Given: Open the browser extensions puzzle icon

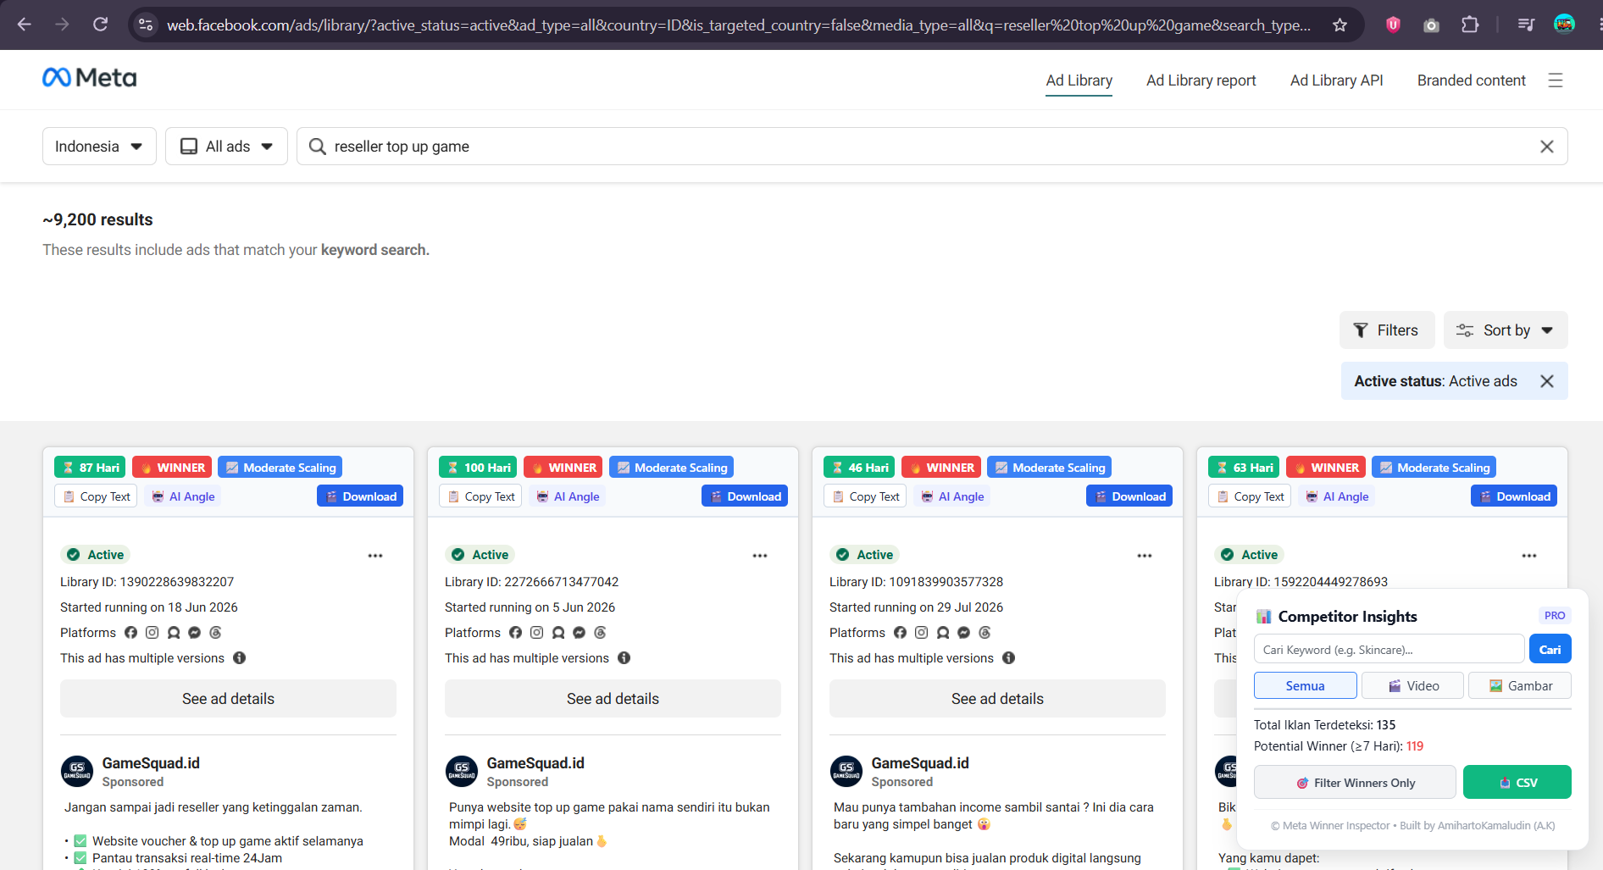Looking at the screenshot, I should coord(1470,25).
